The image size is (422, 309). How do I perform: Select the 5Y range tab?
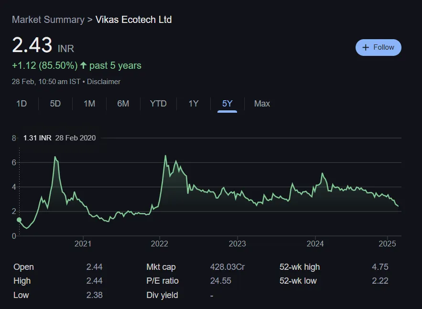(x=227, y=104)
